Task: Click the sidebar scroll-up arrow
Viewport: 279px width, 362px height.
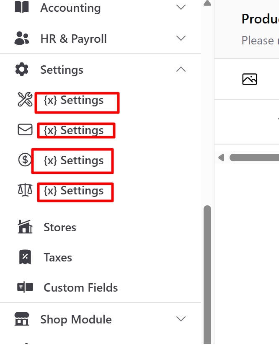Action: [207, 3]
